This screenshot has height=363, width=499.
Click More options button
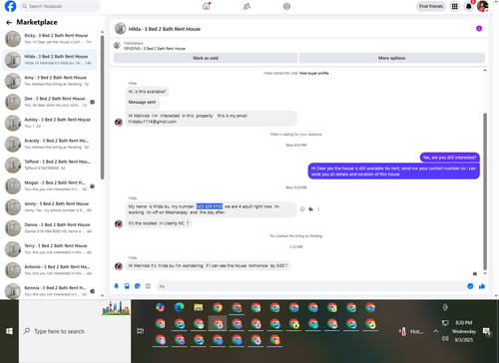392,58
